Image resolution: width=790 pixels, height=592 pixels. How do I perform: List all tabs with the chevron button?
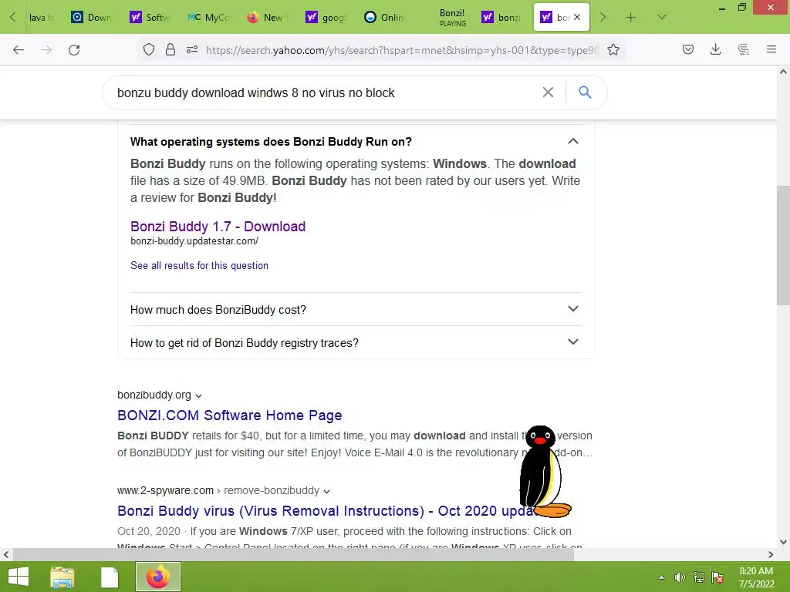662,18
